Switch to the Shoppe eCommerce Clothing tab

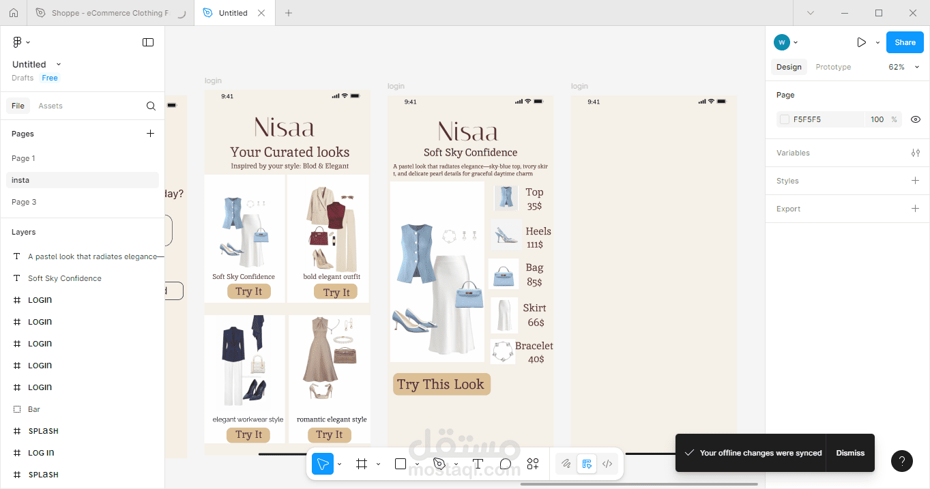pyautogui.click(x=111, y=13)
